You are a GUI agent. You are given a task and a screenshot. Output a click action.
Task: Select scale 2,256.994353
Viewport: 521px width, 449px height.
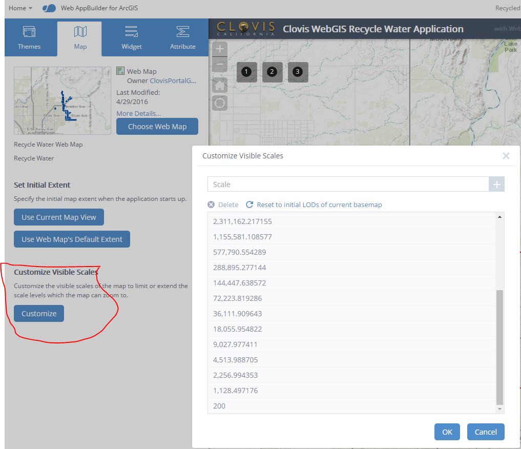[351, 375]
